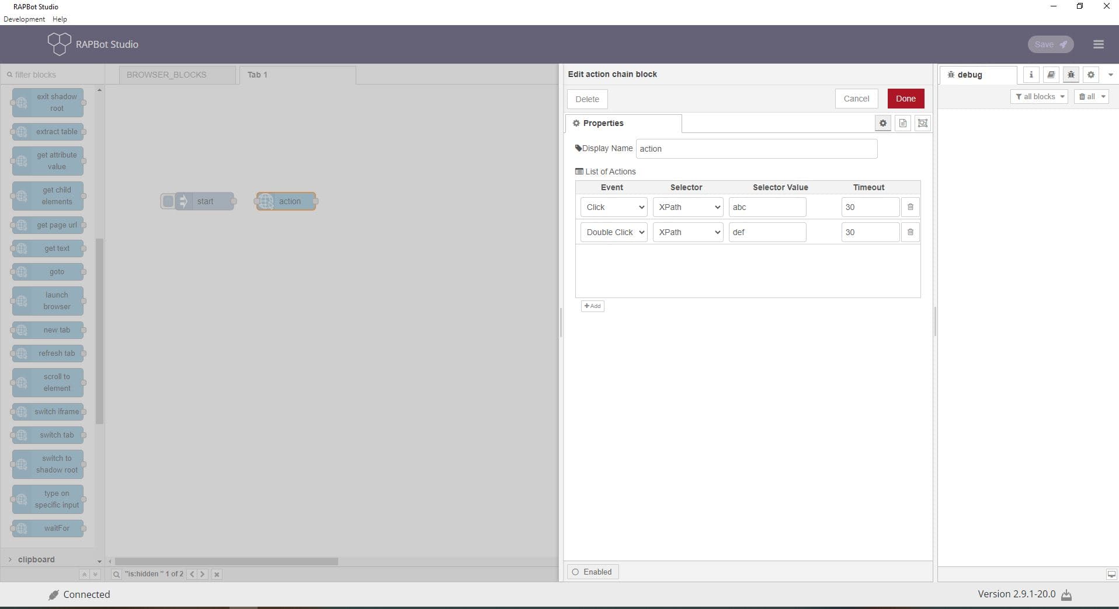Viewport: 1119px width, 609px height.
Task: Click the palette vertical scrollbar
Action: pos(99,331)
